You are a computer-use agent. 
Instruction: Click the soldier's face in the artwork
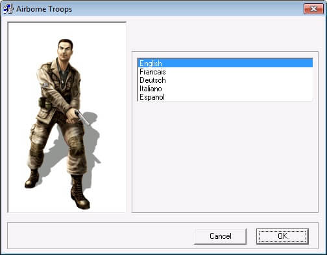click(x=65, y=50)
